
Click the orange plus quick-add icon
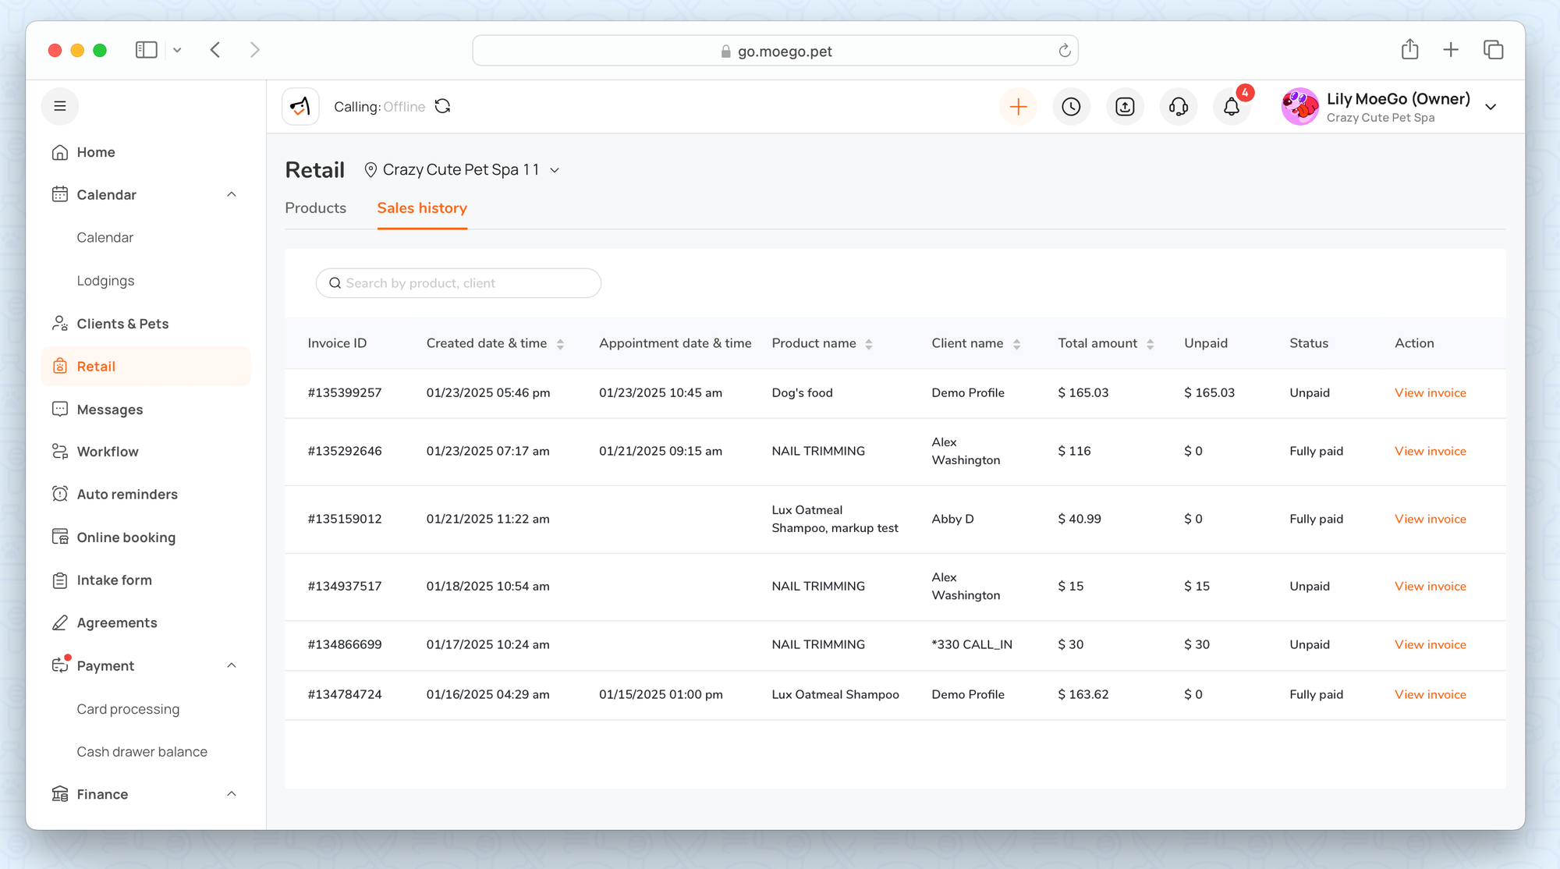click(1018, 107)
